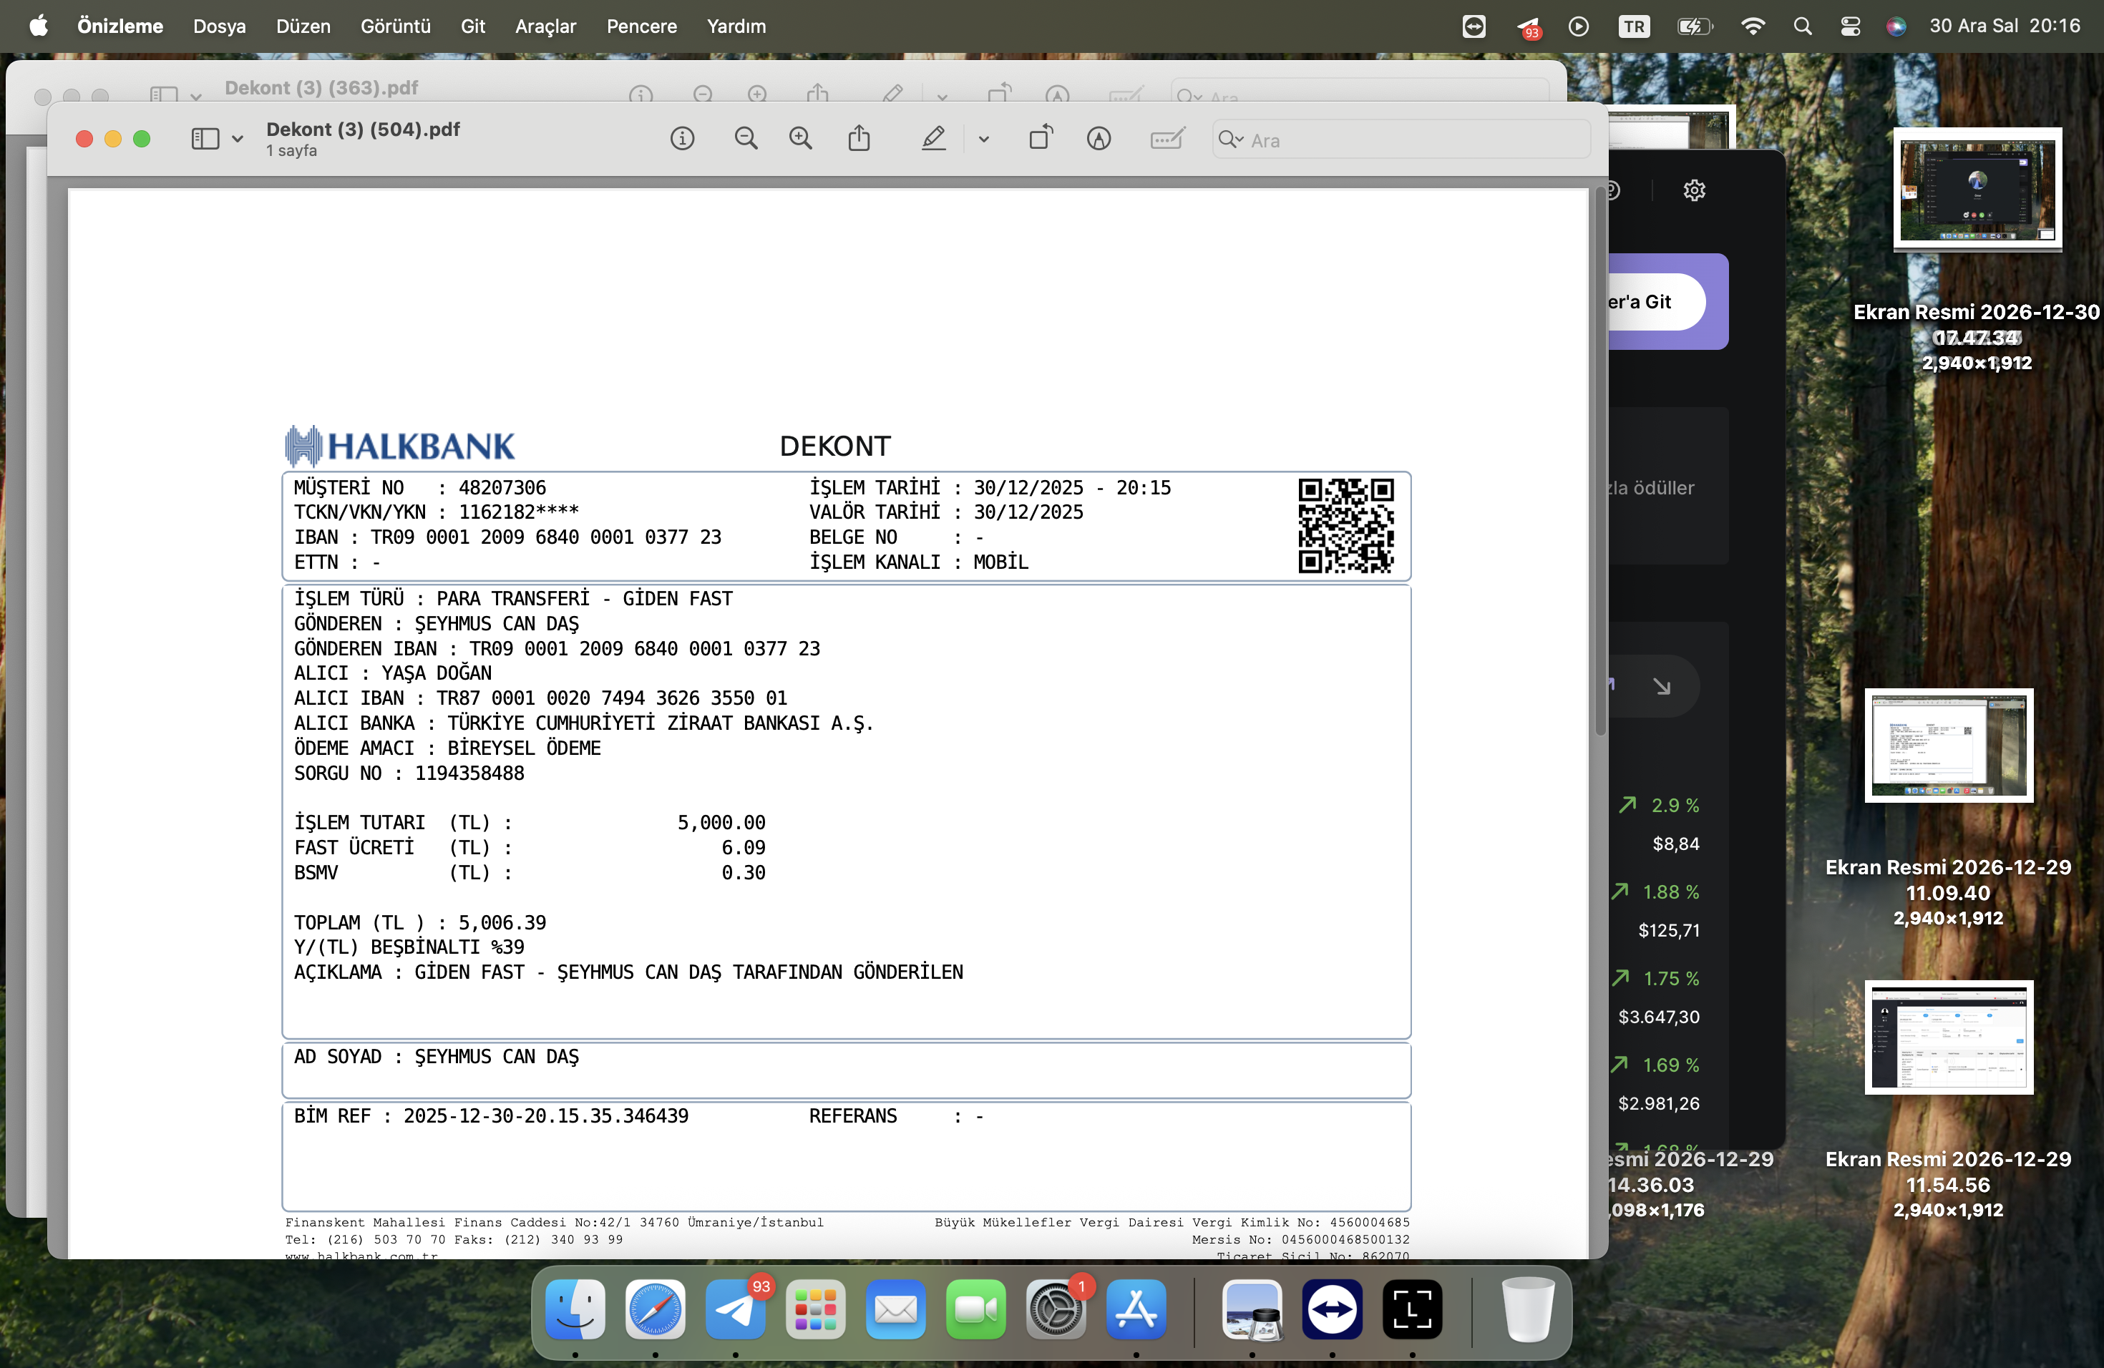Open Safari from the Dock
Image resolution: width=2104 pixels, height=1368 pixels.
click(x=655, y=1309)
